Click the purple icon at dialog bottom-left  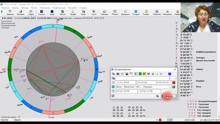coord(113,96)
